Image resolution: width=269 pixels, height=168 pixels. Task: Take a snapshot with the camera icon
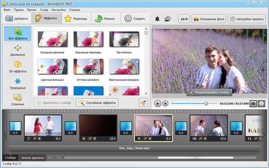pos(253,104)
